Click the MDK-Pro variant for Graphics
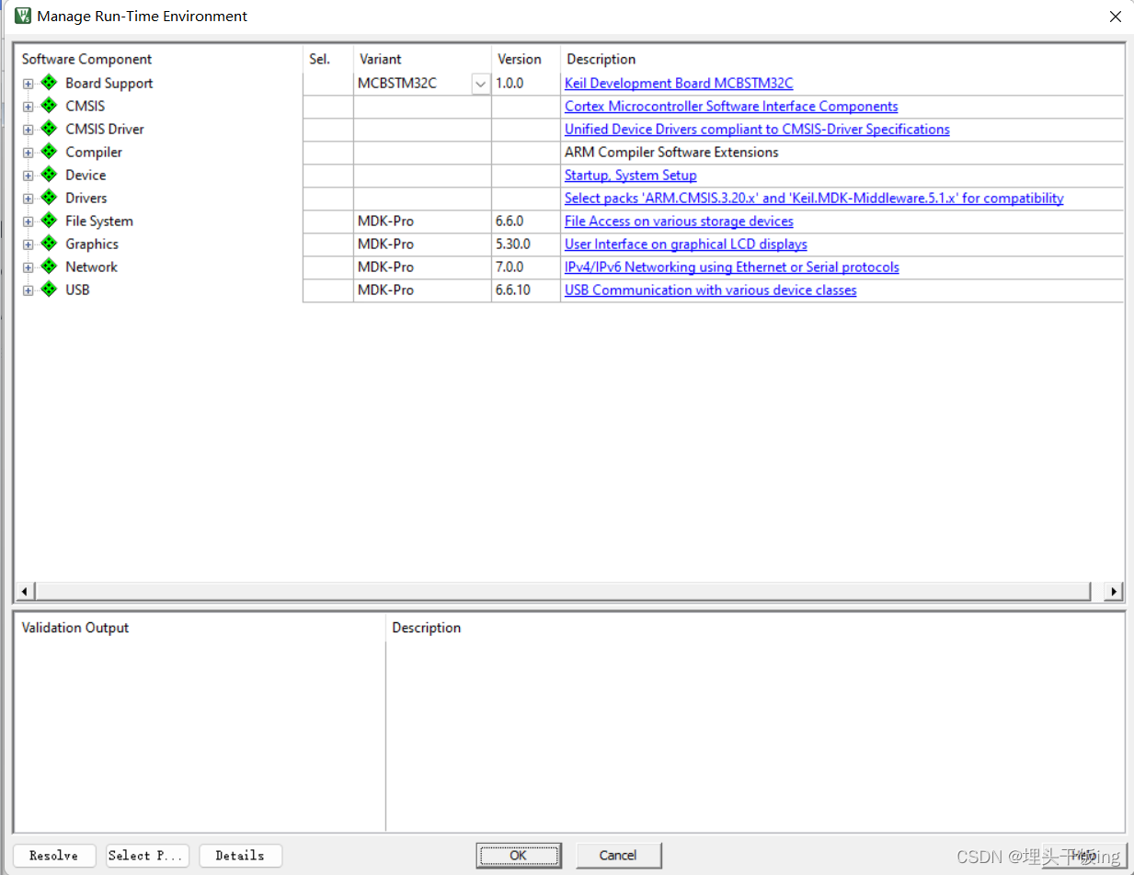Viewport: 1134px width, 875px height. pos(386,244)
